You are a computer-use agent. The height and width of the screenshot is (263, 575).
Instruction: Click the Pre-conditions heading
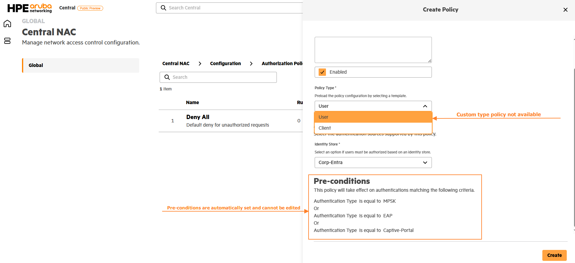(x=342, y=181)
